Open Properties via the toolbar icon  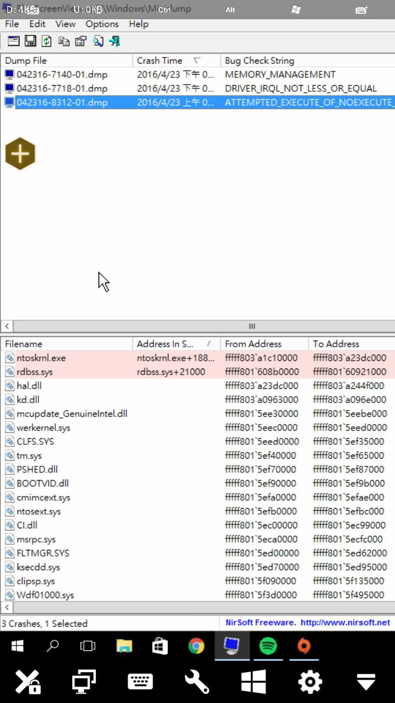coord(81,41)
